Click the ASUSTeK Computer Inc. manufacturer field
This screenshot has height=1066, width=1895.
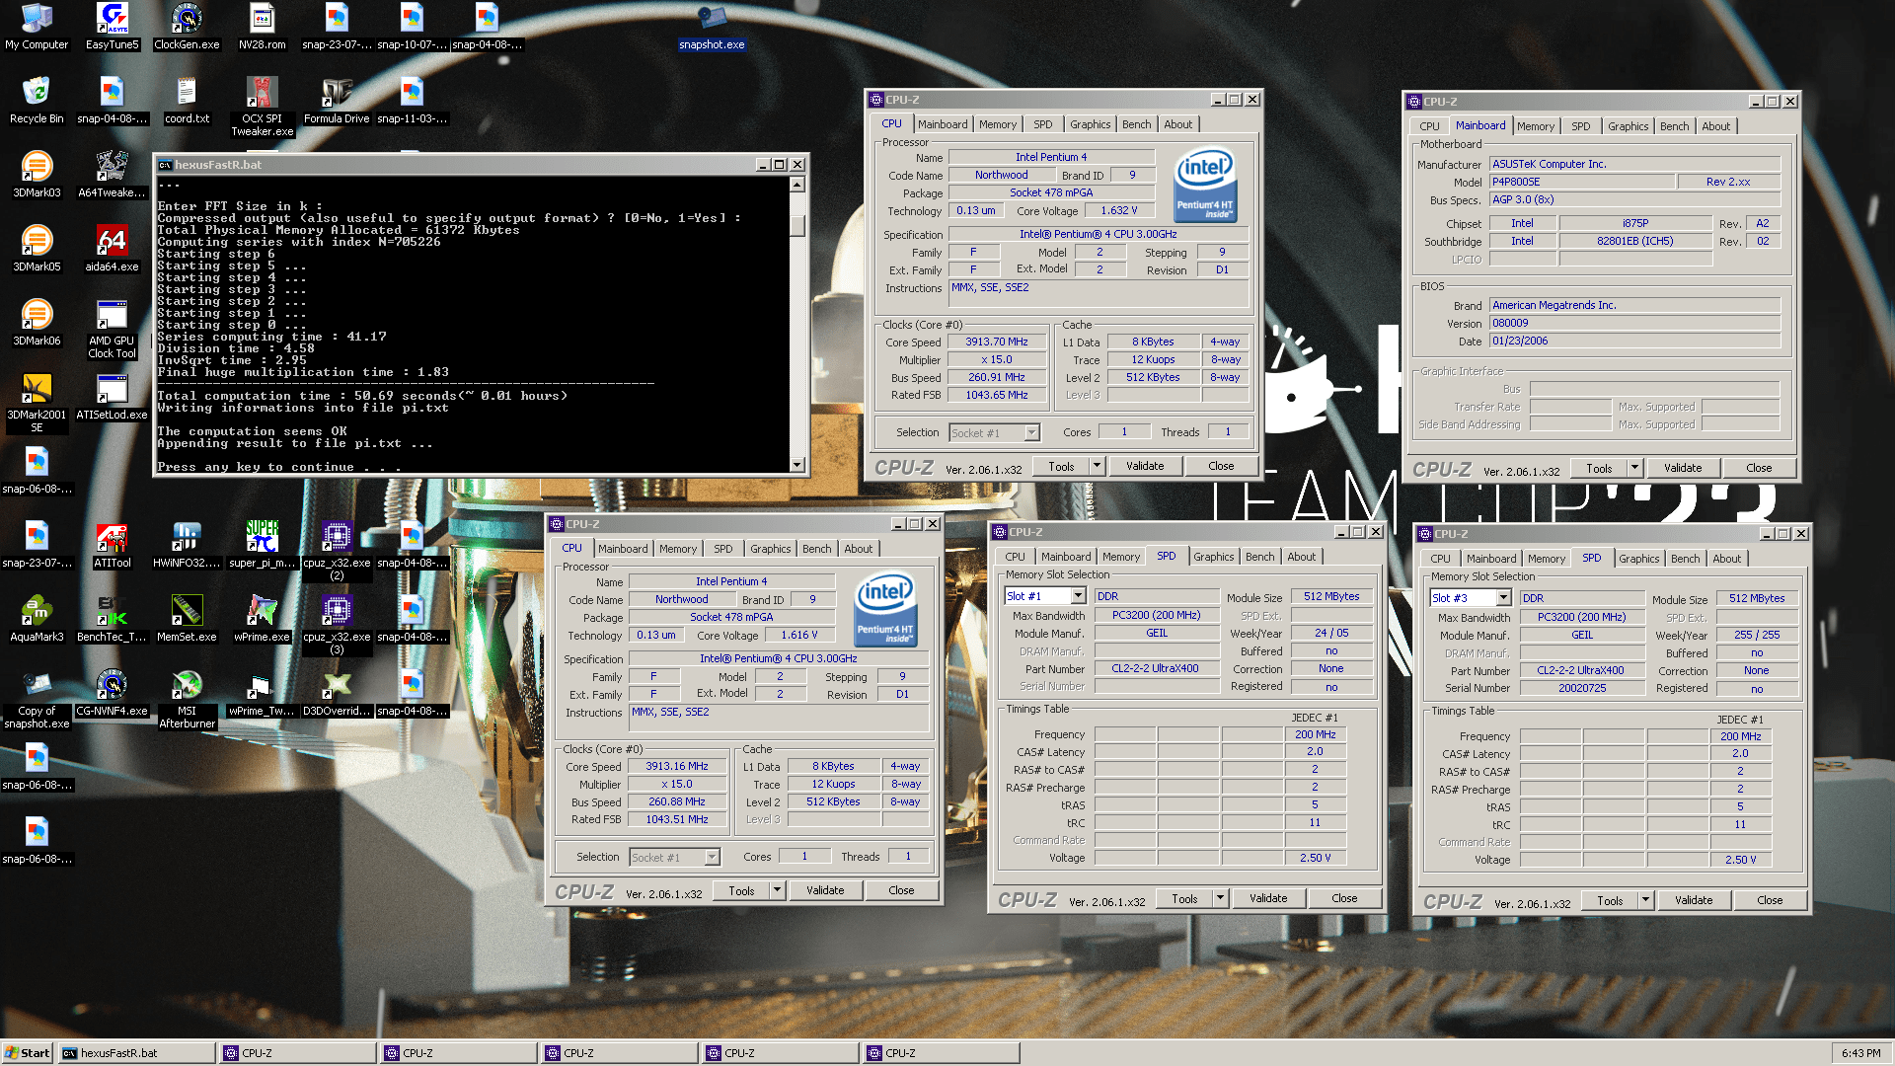click(1634, 164)
